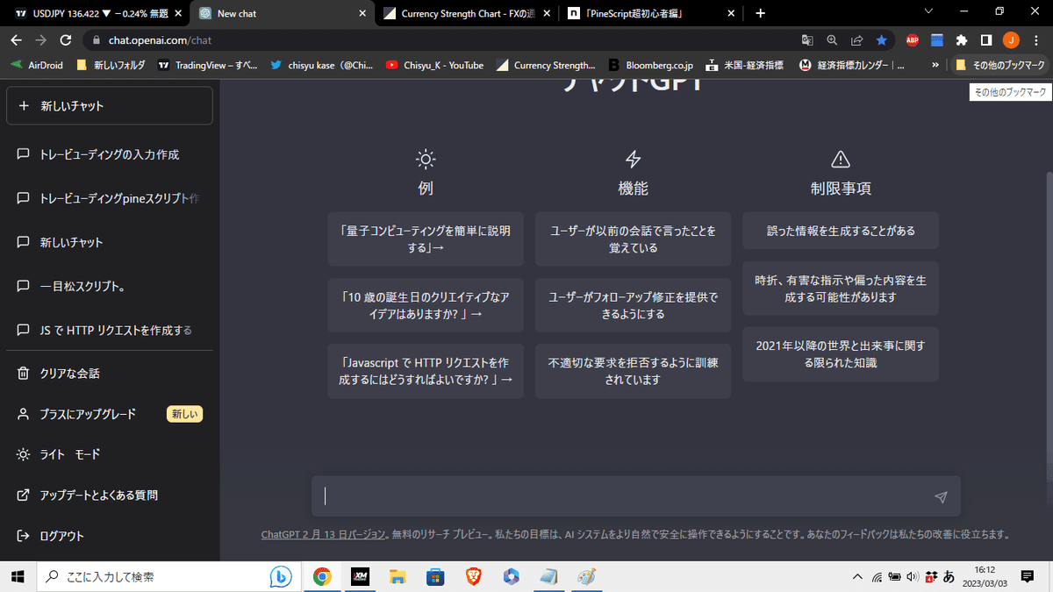Switch to the Currency Strength Chart tab
The image size is (1053, 592).
click(x=467, y=13)
